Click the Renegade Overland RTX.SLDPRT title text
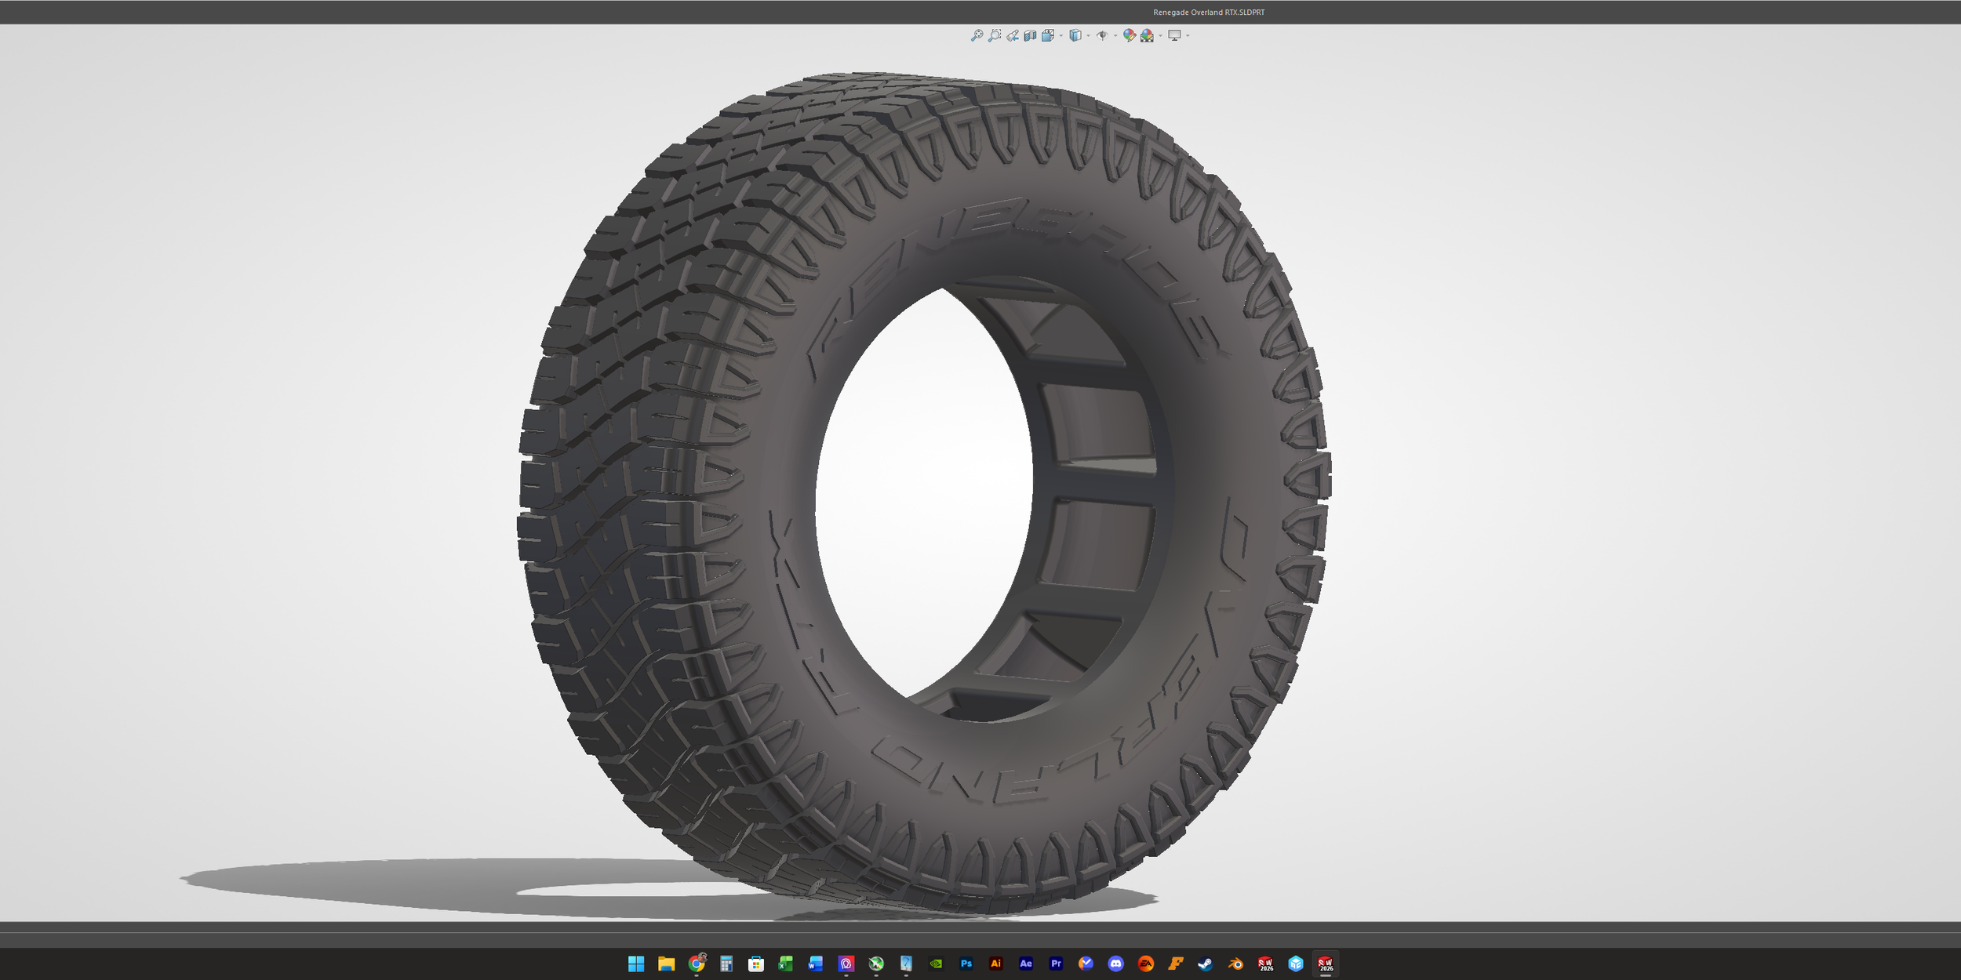 [x=1209, y=13]
